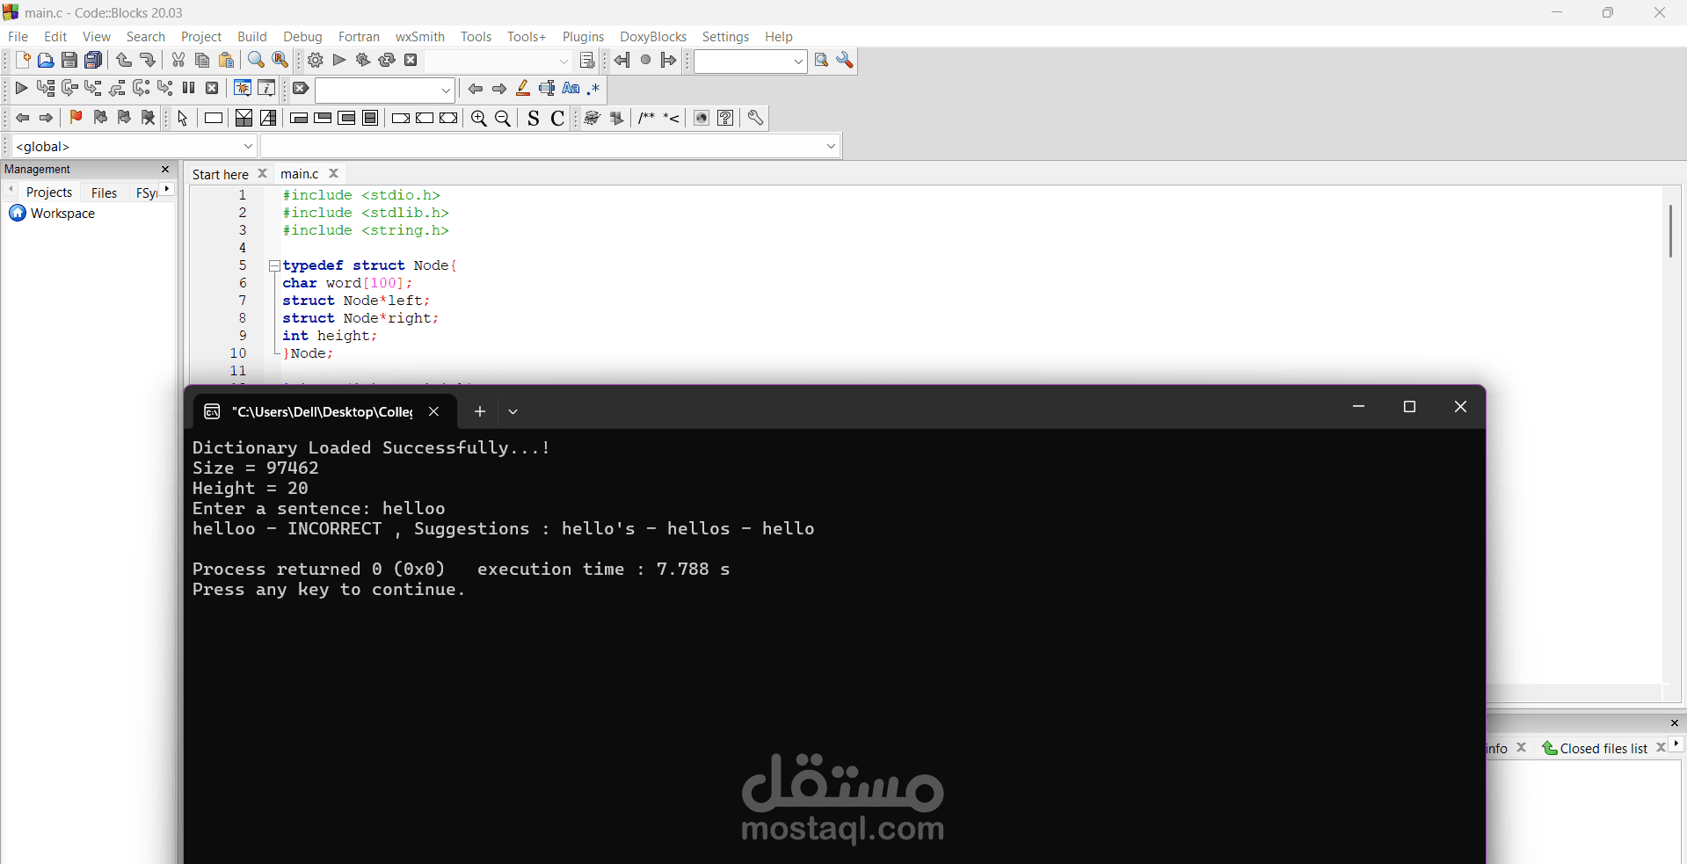Open Find magnifier icon

tap(256, 61)
